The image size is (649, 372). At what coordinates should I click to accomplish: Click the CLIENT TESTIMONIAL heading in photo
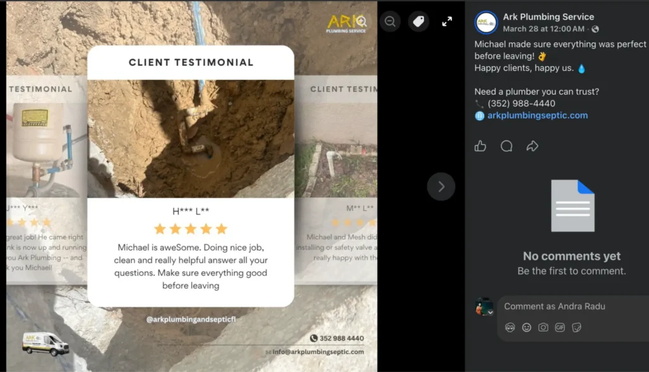click(x=191, y=63)
